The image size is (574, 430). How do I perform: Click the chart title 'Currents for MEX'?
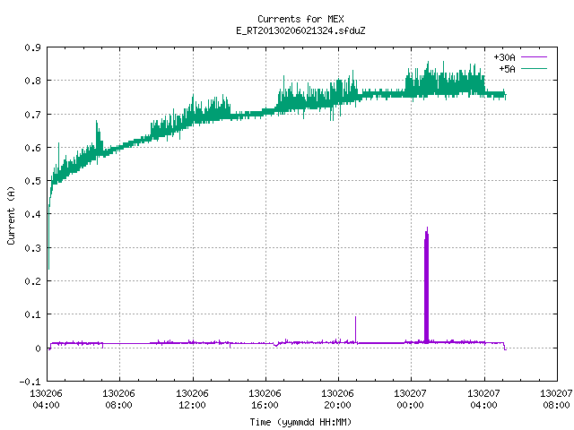tap(300, 19)
